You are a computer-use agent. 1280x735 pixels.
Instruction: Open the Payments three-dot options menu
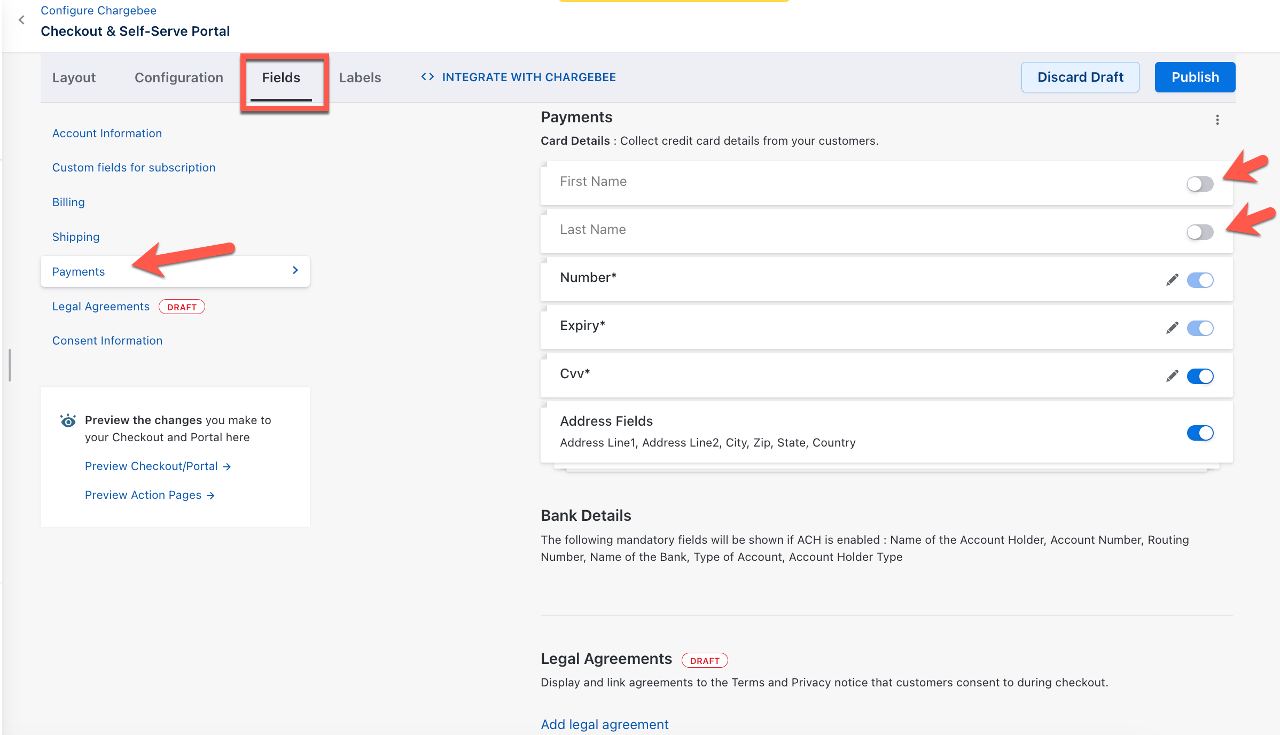1217,120
